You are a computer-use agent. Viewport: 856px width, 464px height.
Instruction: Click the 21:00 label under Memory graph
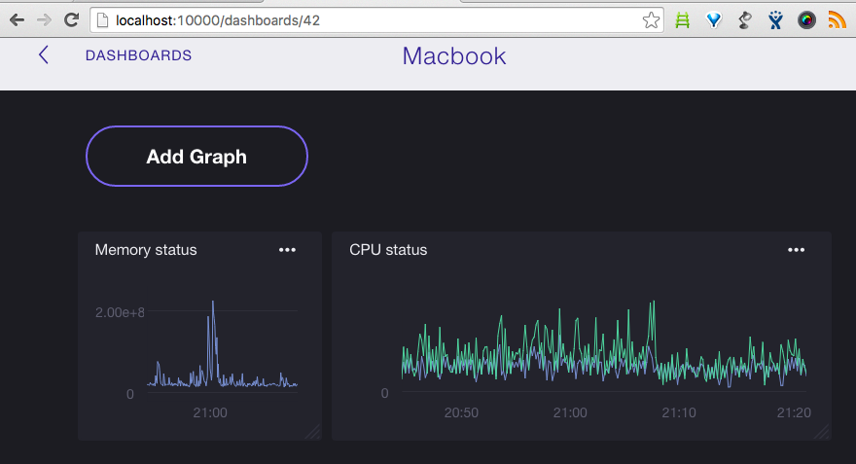[210, 412]
